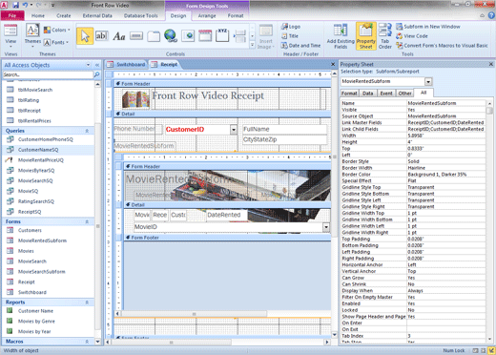This screenshot has height=355, width=496.
Task: Collapse the Forms group
Action: coord(87,221)
